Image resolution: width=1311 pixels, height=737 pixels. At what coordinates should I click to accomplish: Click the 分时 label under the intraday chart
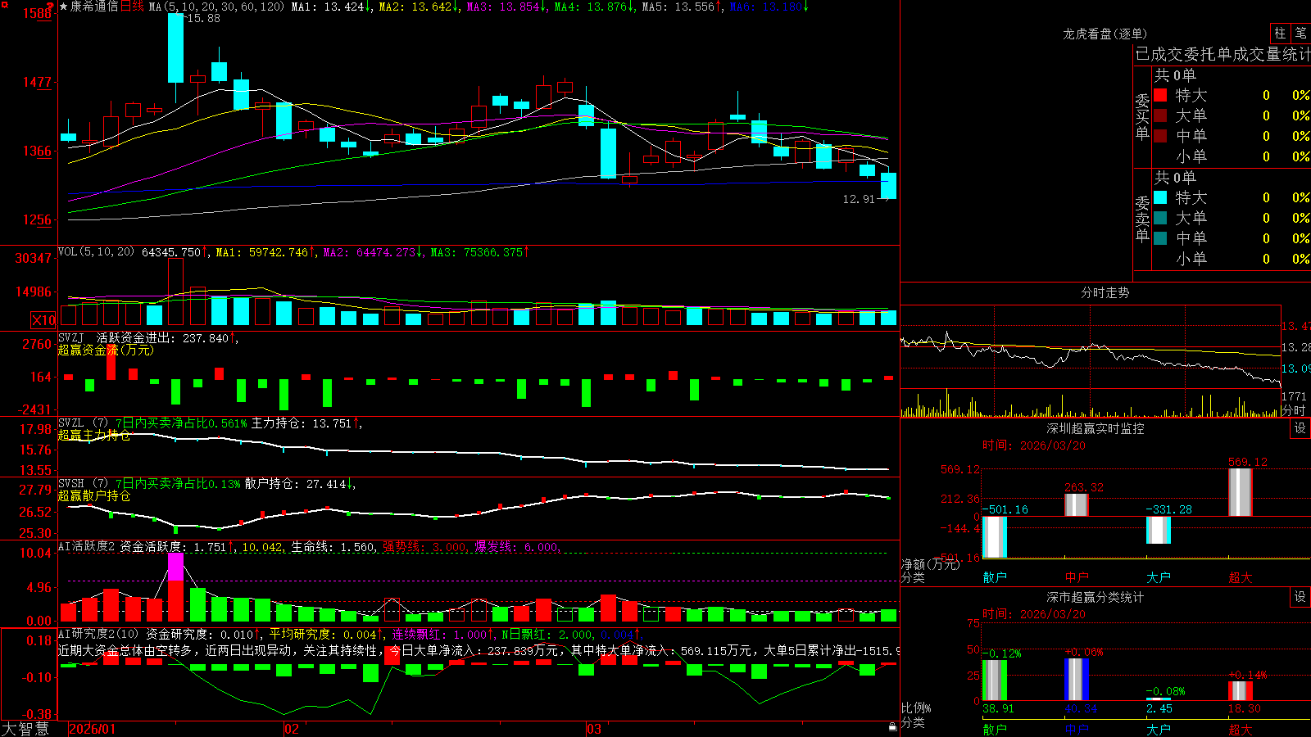click(x=1293, y=410)
